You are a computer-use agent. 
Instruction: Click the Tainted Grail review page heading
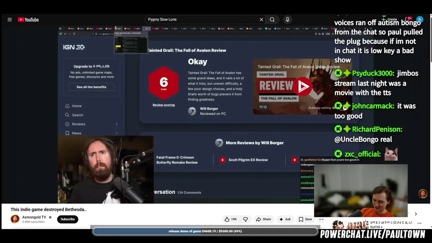pos(187,50)
